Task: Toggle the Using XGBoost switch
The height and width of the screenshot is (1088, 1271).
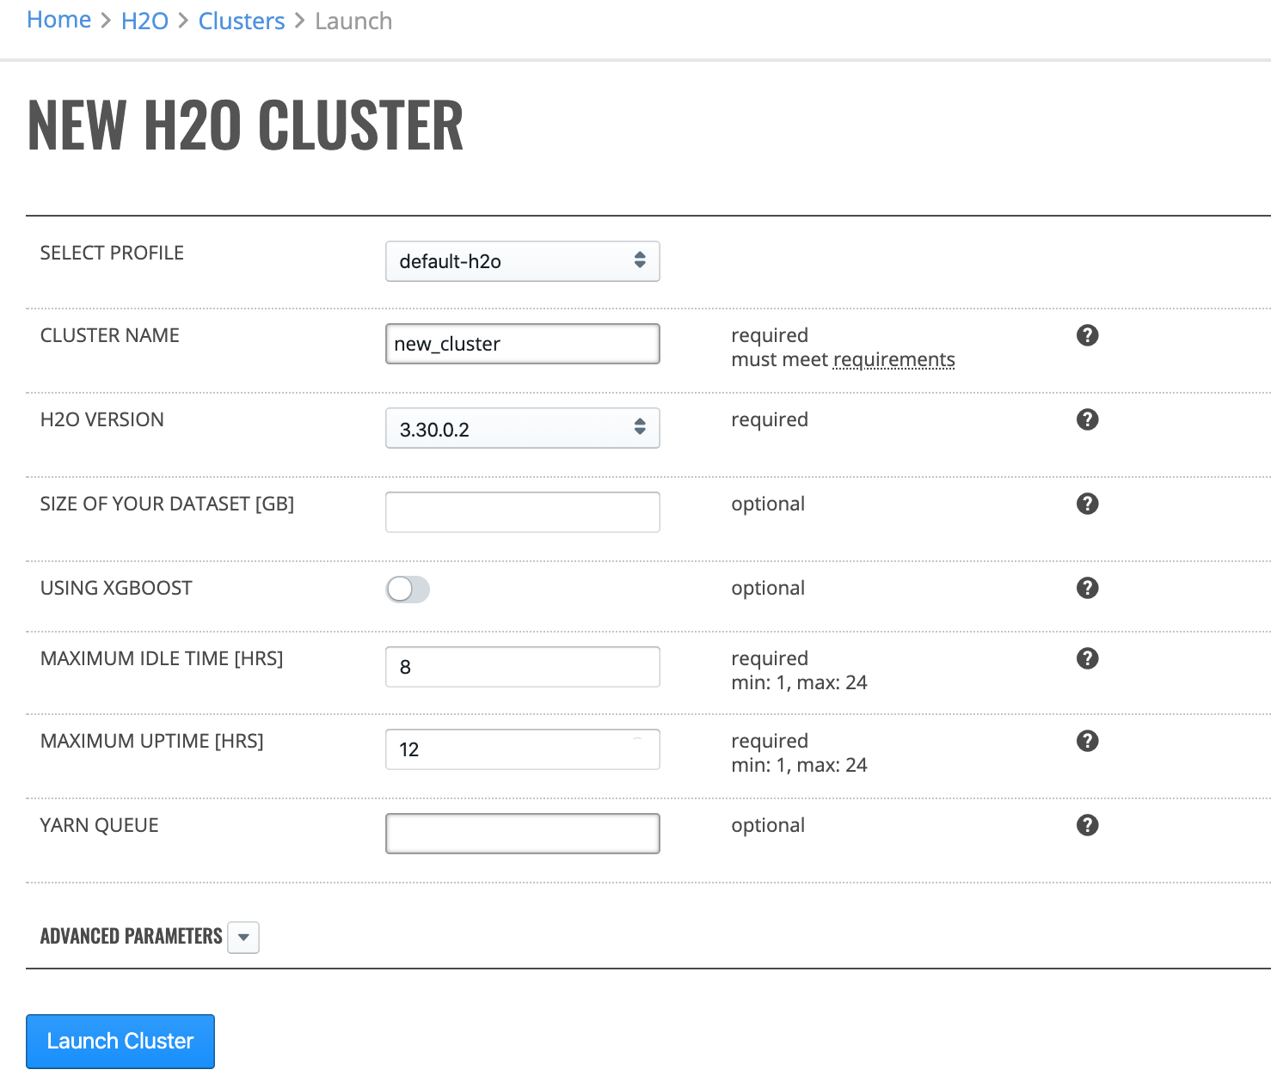Action: click(x=408, y=590)
